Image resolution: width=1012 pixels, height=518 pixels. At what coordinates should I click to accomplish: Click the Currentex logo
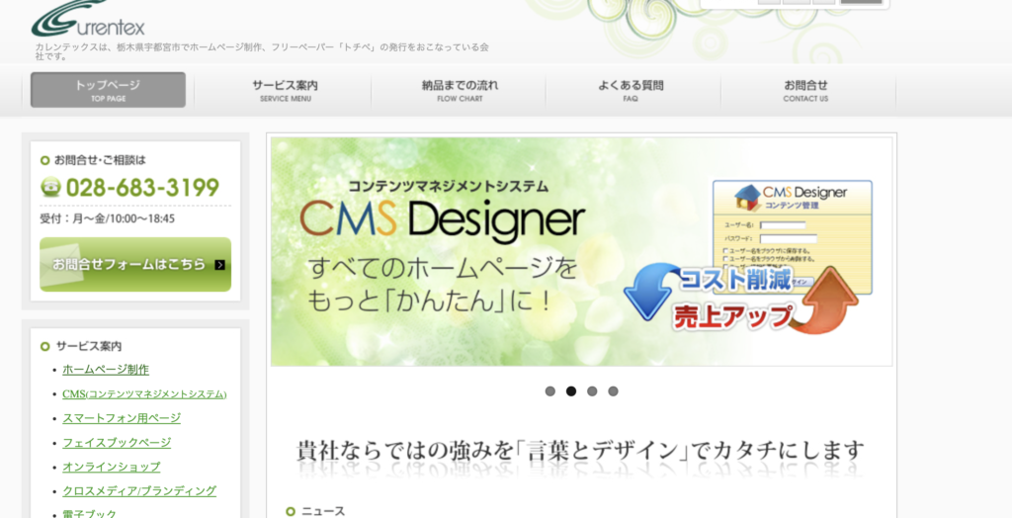pyautogui.click(x=88, y=20)
